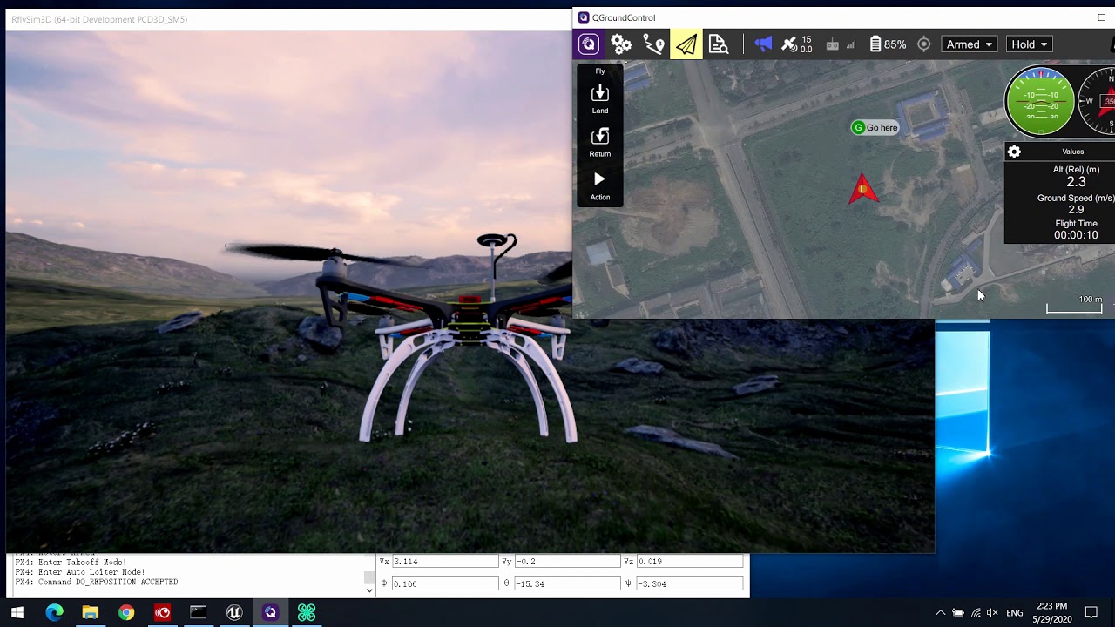
Task: Open Plan view waypoint icon
Action: pyautogui.click(x=653, y=44)
